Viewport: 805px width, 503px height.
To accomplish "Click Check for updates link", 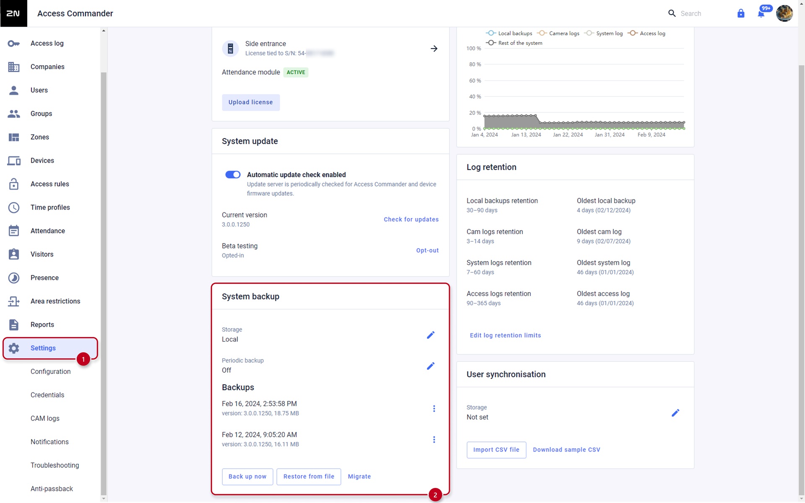I will coord(411,220).
